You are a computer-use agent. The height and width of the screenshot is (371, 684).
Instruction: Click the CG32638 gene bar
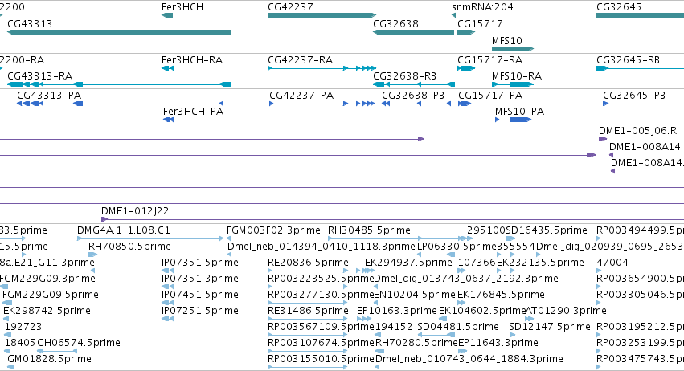413,32
